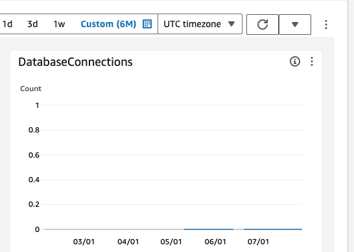Click the DatabaseConnections chart title
The width and height of the screenshot is (354, 252).
(75, 62)
